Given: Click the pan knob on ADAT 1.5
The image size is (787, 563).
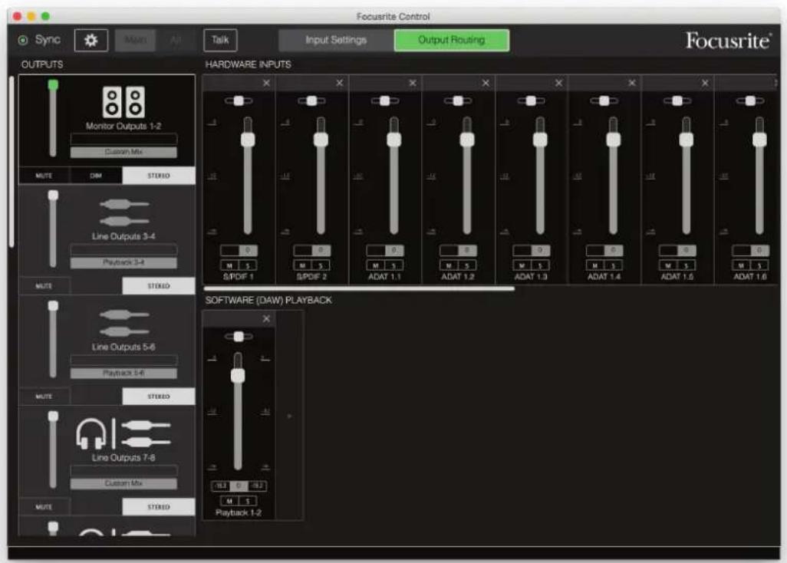Looking at the screenshot, I should coord(677,100).
